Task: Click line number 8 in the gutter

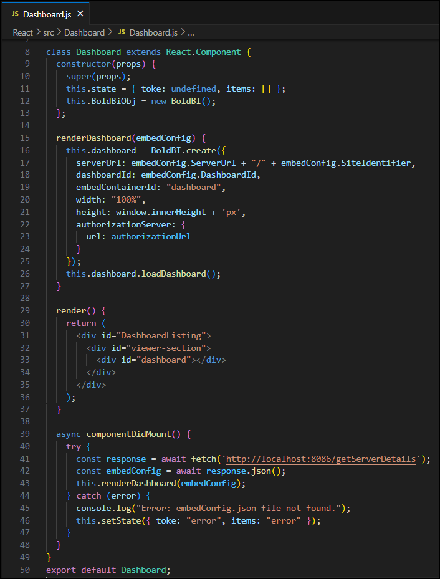Action: click(x=27, y=52)
